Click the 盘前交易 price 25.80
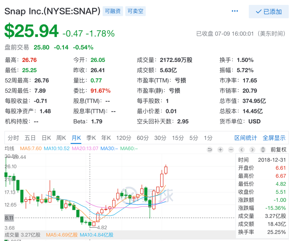This screenshot has height=241, width=299. [x=41, y=47]
